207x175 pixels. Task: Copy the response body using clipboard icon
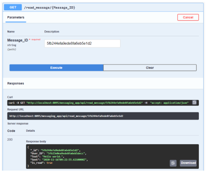coord(173,163)
